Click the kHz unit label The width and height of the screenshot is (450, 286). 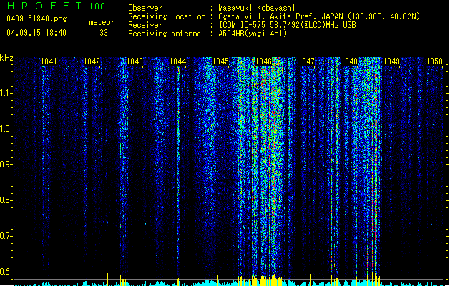6,58
